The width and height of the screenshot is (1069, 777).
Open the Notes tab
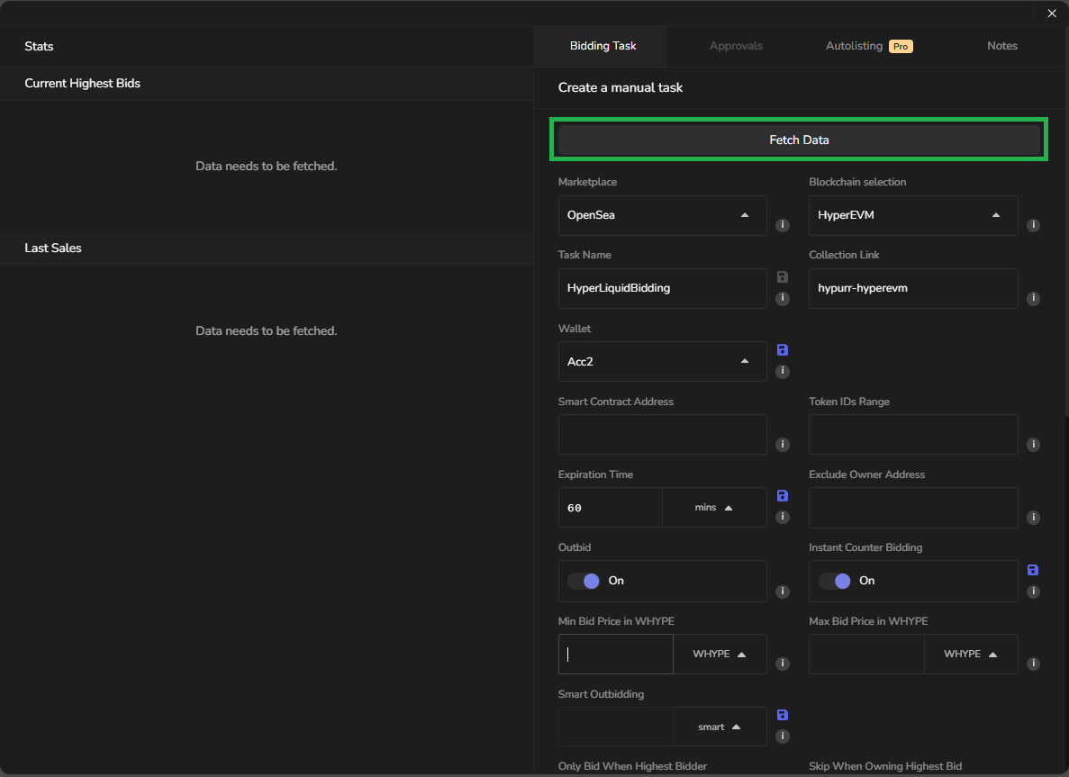pos(1001,46)
